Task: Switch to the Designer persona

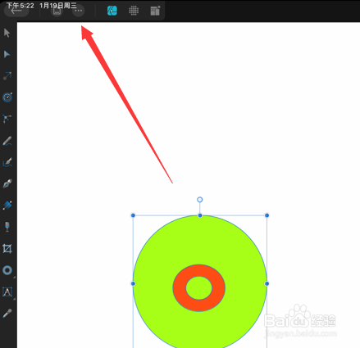Action: pyautogui.click(x=112, y=11)
